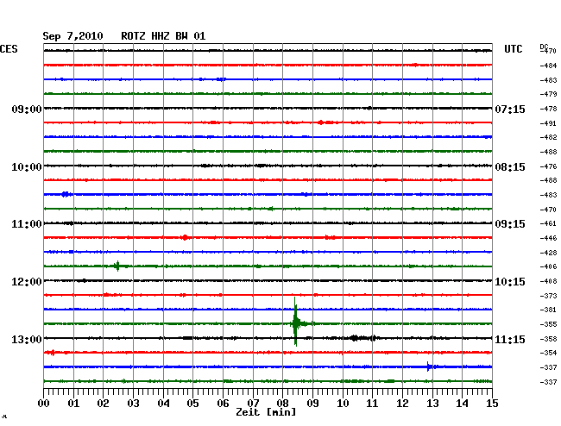Click the 11:15 UTC time label

tap(510, 339)
